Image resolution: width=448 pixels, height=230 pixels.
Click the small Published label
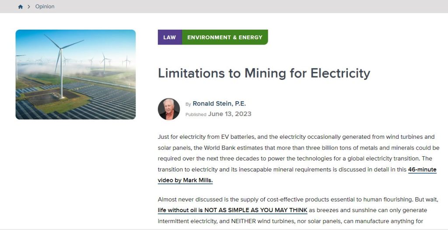(196, 114)
